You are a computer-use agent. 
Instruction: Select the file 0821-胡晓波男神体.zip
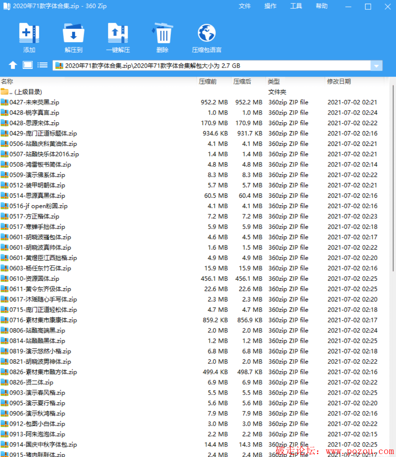(40, 362)
